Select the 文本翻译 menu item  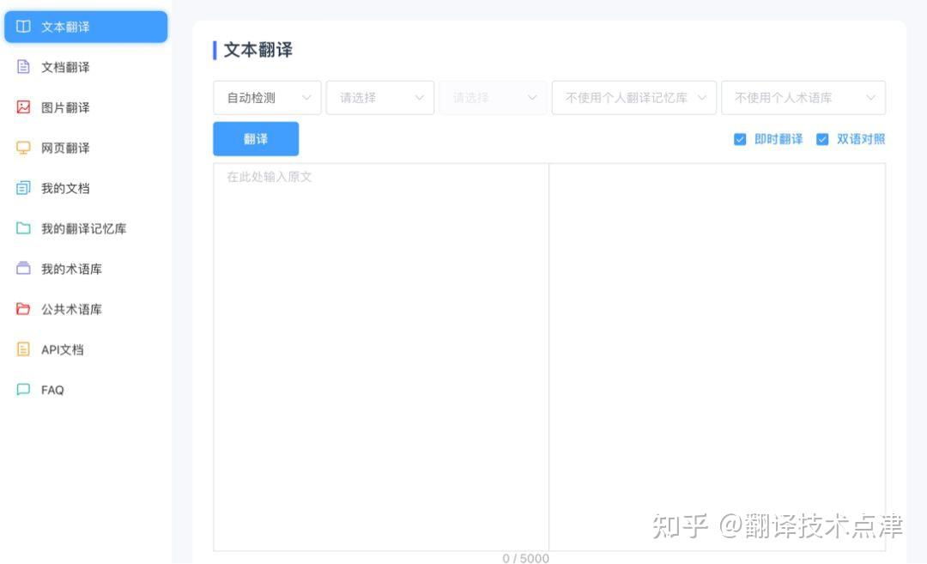click(87, 27)
